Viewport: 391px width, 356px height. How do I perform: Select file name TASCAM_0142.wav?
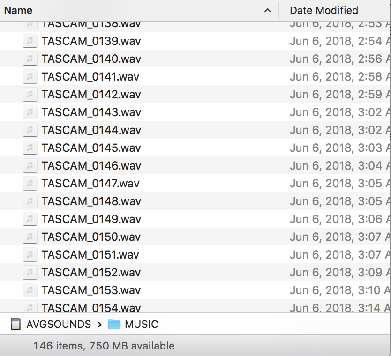[91, 95]
